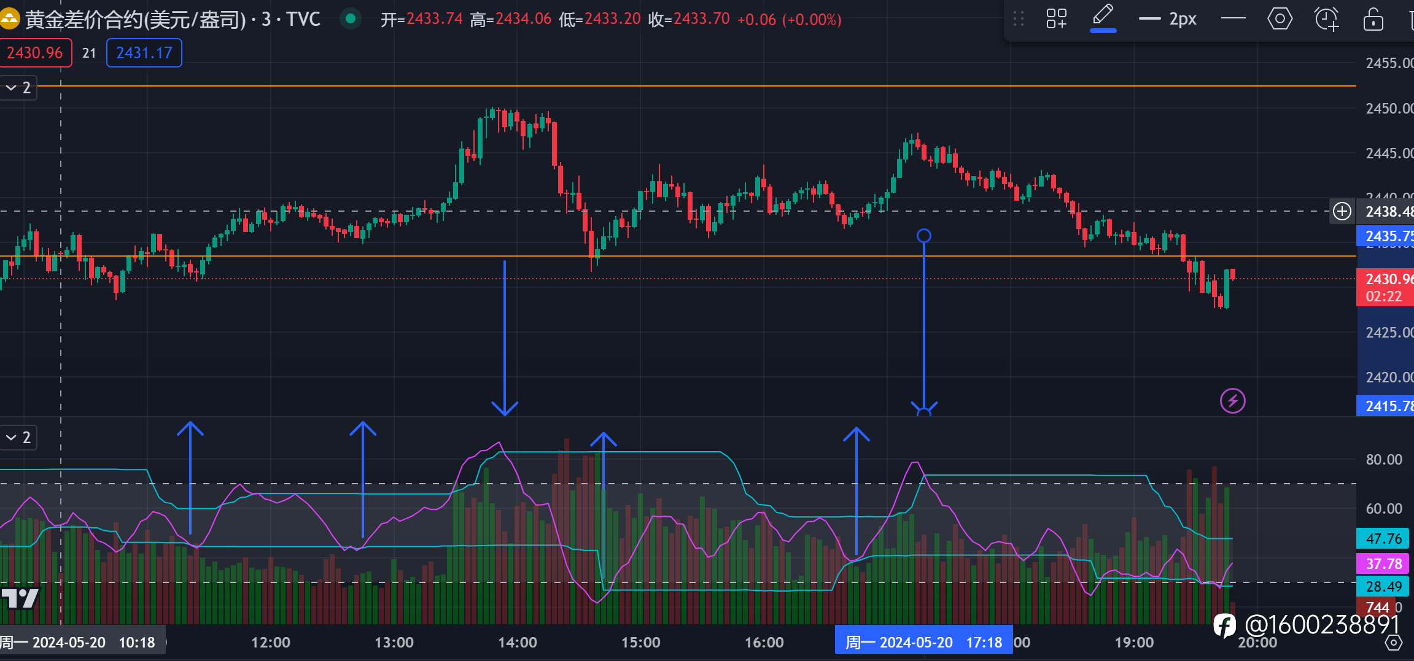The width and height of the screenshot is (1414, 661).
Task: Click the open value 开=2433.74
Action: [421, 19]
